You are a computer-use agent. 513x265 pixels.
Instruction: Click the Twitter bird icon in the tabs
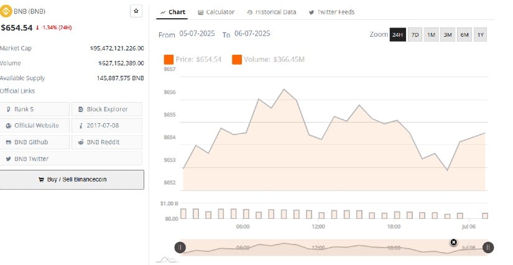click(x=312, y=12)
